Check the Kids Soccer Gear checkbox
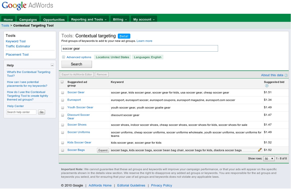 [63, 143]
